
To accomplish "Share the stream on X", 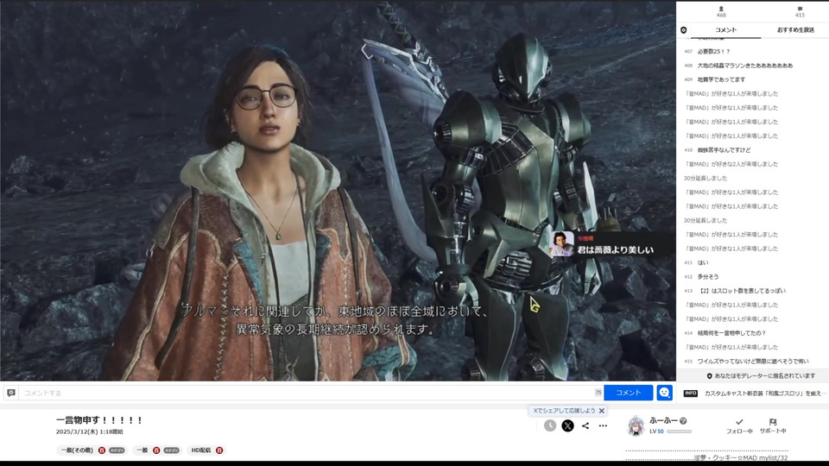I will (567, 425).
